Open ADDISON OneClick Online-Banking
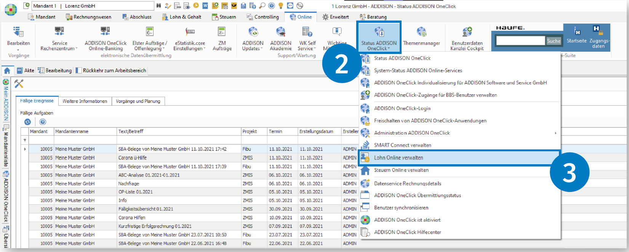The width and height of the screenshot is (629, 252). pyautogui.click(x=106, y=38)
